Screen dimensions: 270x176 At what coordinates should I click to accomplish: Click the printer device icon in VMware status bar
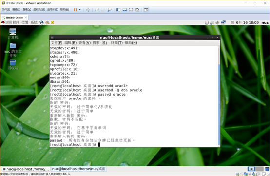pyautogui.click(x=250, y=174)
